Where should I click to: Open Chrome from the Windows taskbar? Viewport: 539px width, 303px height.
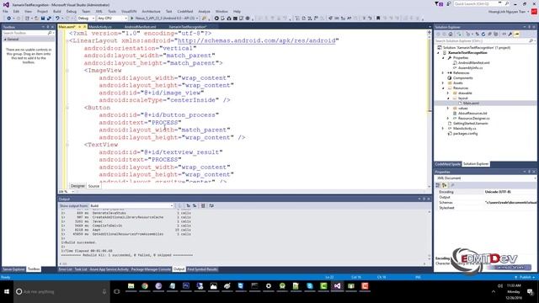[145, 286]
